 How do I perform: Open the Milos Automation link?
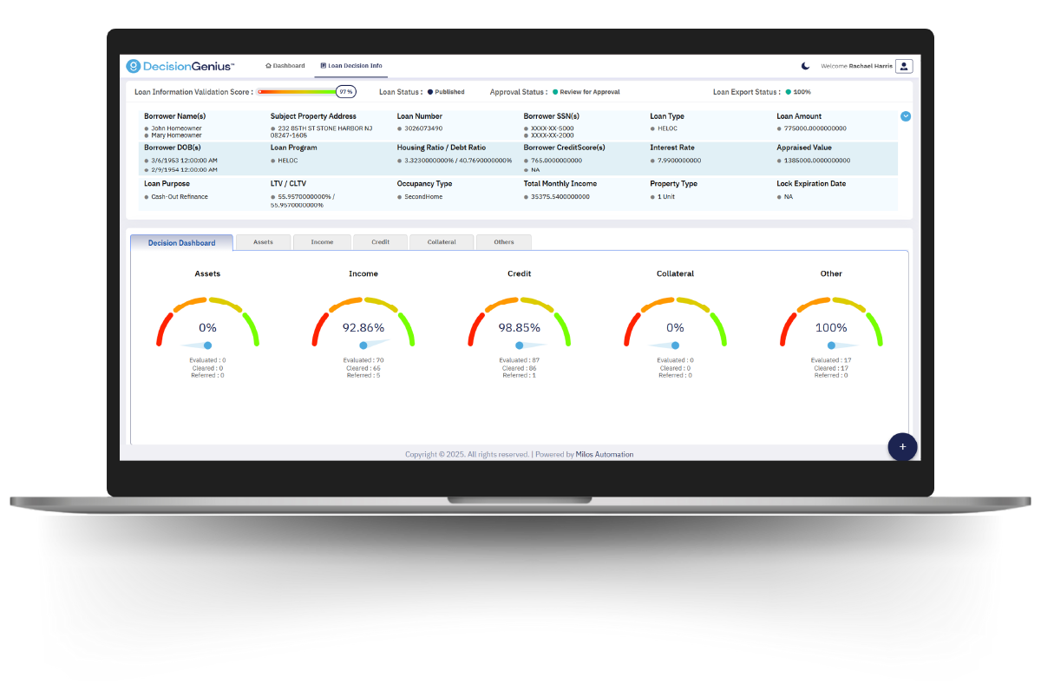(x=605, y=455)
